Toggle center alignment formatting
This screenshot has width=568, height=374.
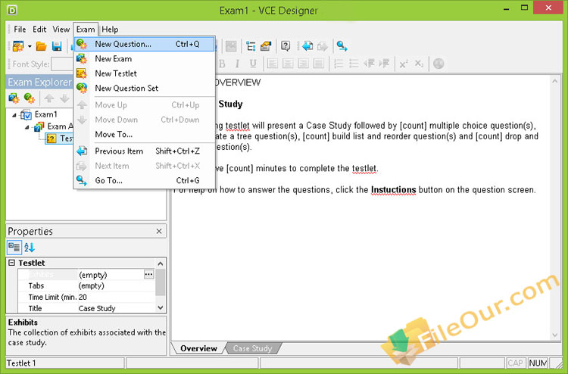[288, 64]
